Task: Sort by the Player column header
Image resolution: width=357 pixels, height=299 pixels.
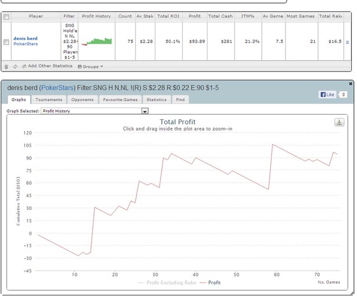Action: (36, 17)
